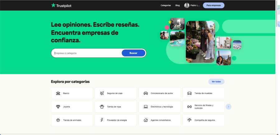The width and height of the screenshot is (280, 135).
Task: Open Categorías in the top navigation
Action: pyautogui.click(x=166, y=5)
